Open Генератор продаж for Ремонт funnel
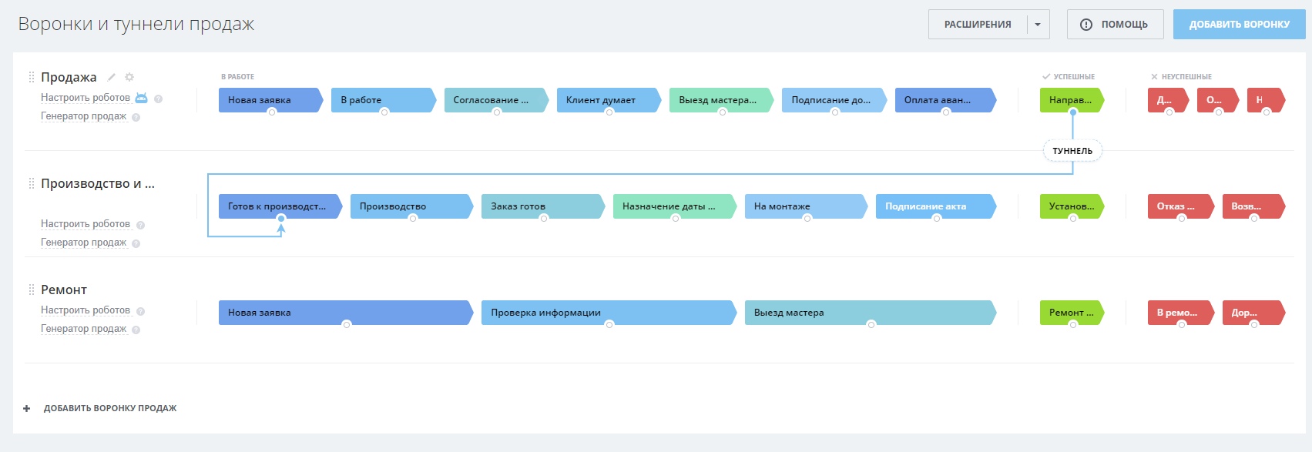Image resolution: width=1312 pixels, height=452 pixels. 83,329
